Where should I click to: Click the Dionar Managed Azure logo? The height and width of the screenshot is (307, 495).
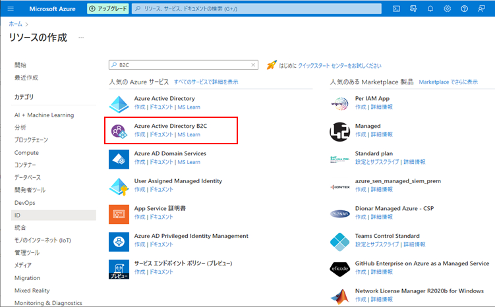point(339,214)
